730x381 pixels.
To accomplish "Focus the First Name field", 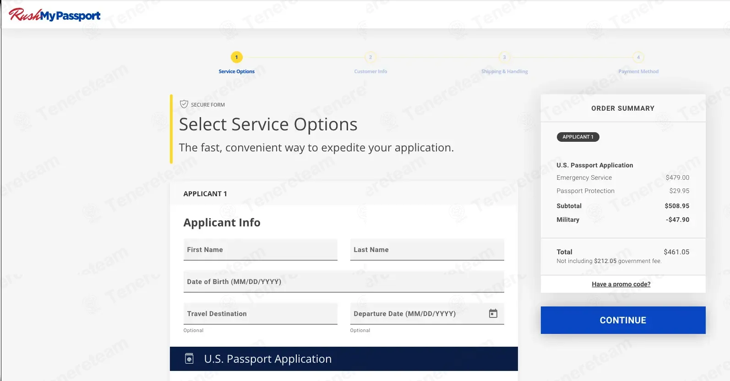I will pyautogui.click(x=260, y=250).
